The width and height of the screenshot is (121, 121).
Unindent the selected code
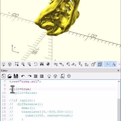point(36,76)
